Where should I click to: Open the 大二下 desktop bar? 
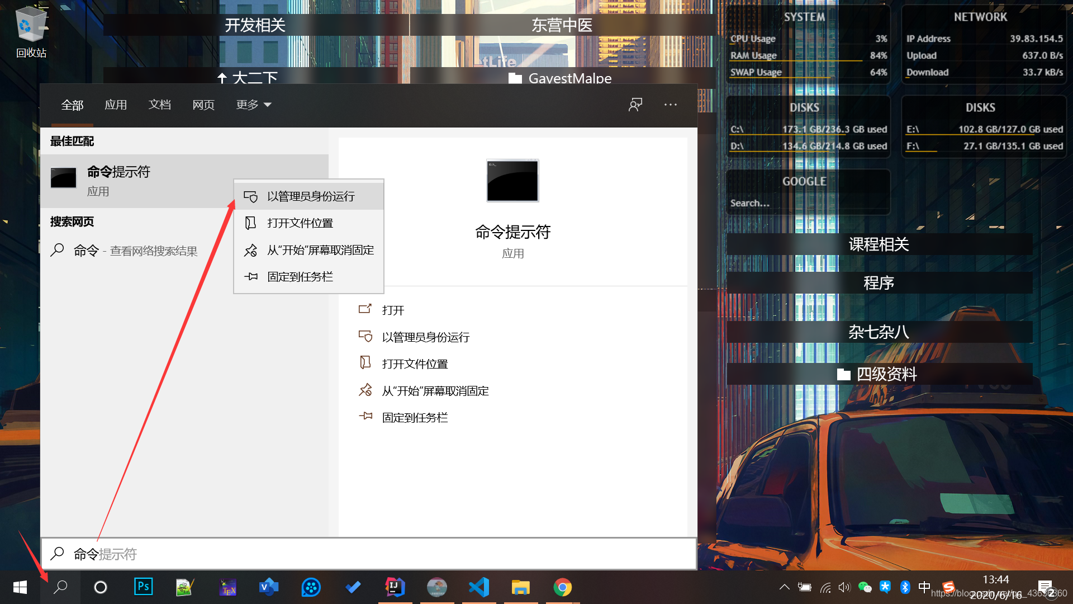(255, 77)
